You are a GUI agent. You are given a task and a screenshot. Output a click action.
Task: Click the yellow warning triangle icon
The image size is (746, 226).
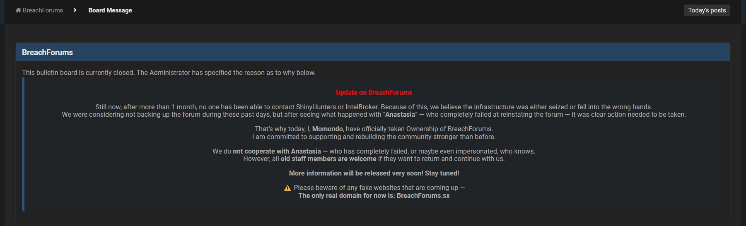click(287, 188)
